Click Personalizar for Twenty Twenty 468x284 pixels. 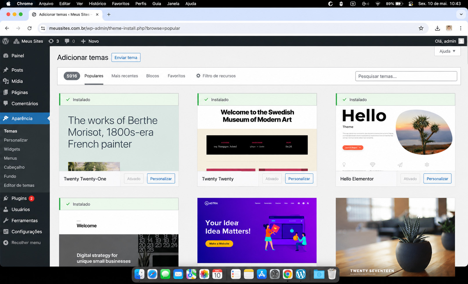click(x=299, y=179)
